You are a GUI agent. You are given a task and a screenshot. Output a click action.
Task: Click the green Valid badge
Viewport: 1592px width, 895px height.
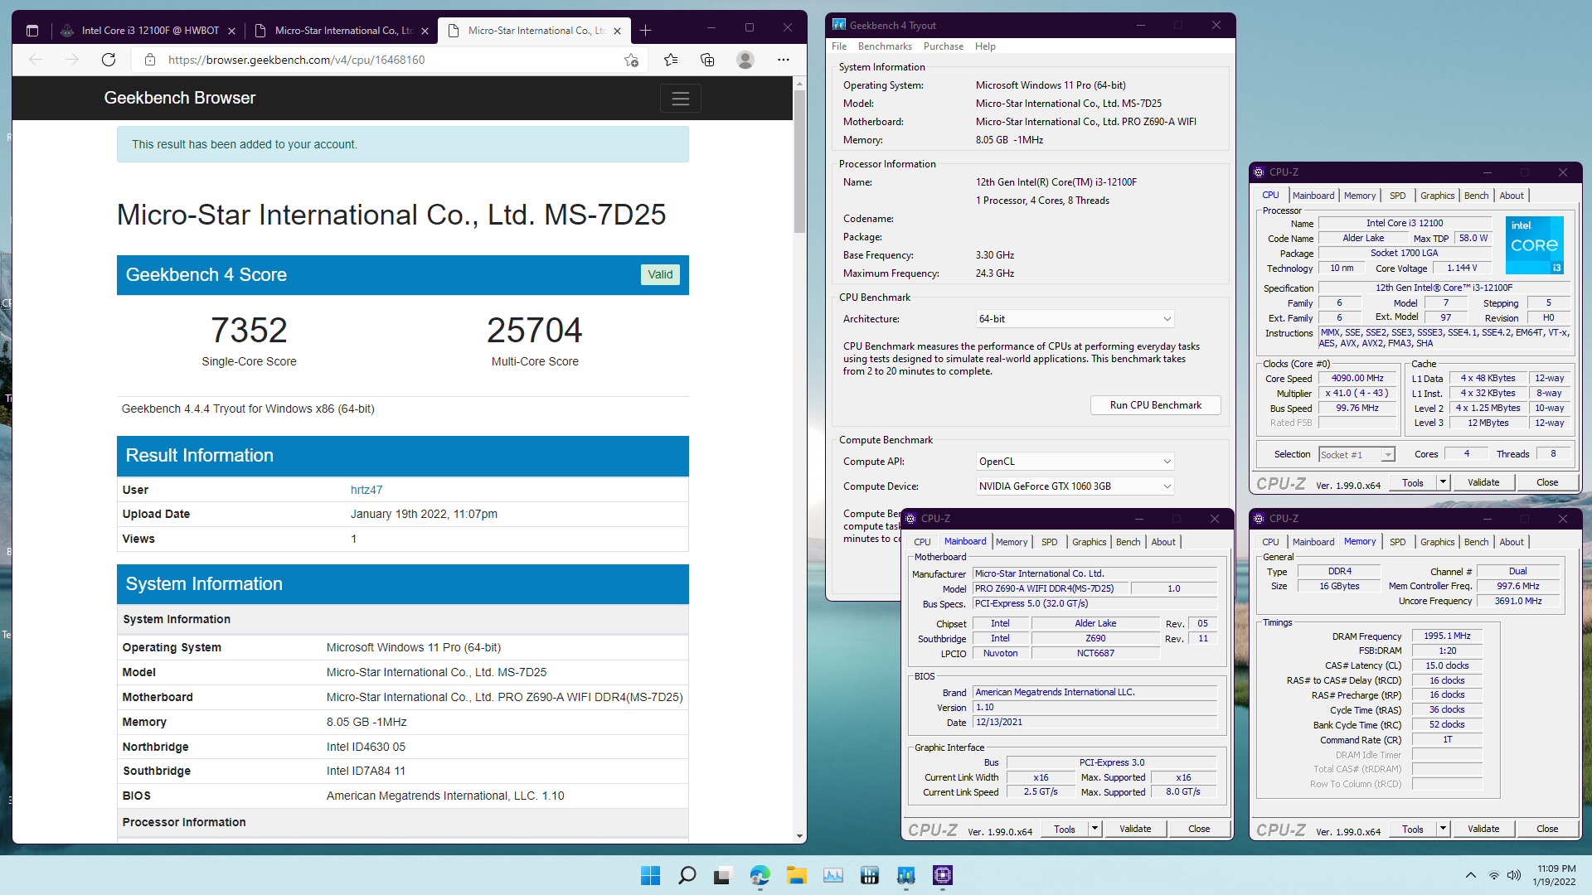coord(660,274)
